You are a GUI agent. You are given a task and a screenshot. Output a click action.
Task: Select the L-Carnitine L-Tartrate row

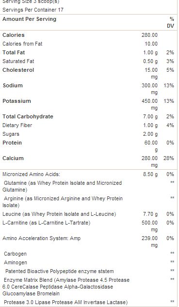[88, 226]
